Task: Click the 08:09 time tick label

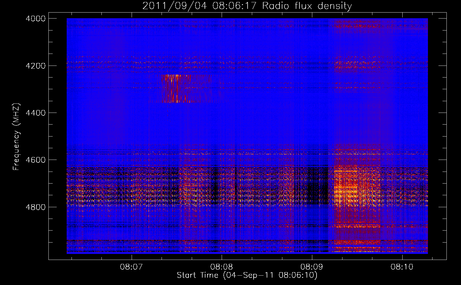Action: 312,267
